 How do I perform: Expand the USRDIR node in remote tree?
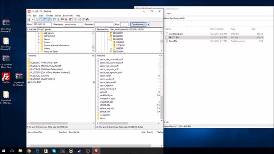(111, 48)
